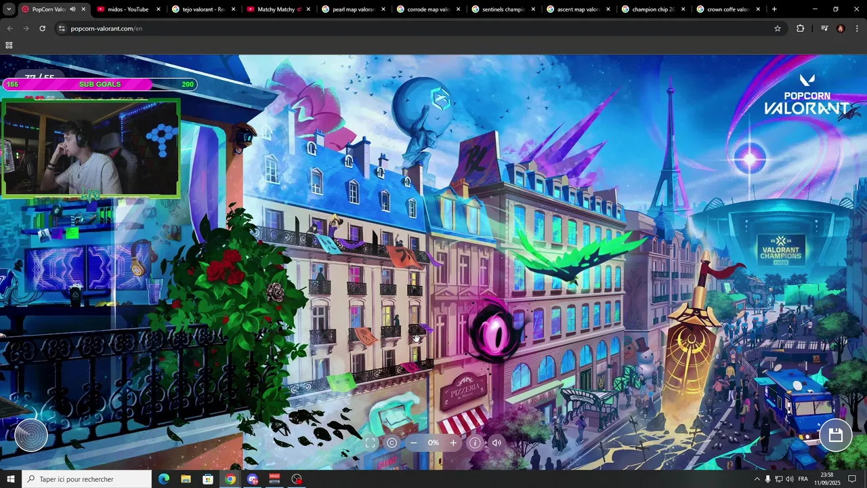Switch to the midos - YouTube tab
The image size is (867, 488).
[x=129, y=9]
